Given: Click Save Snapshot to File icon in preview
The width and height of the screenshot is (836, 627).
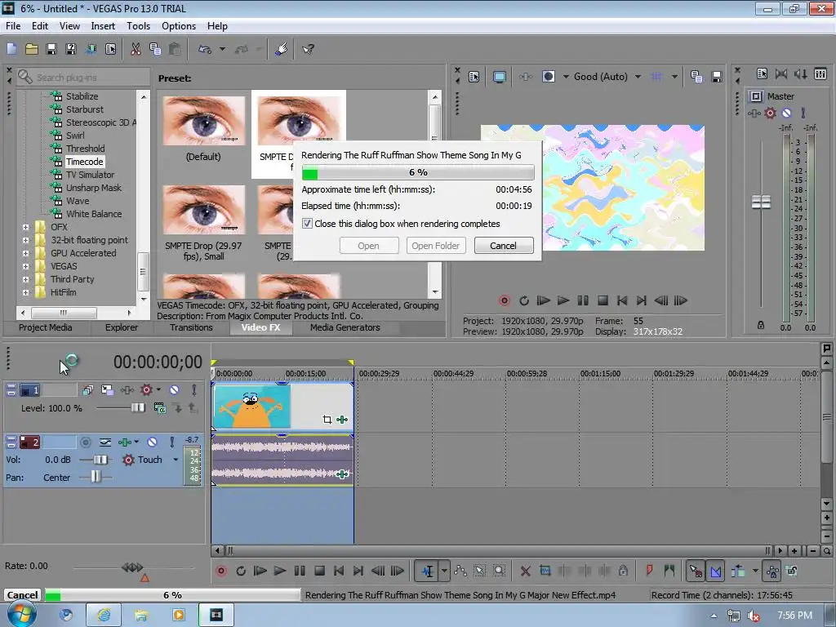Looking at the screenshot, I should (717, 77).
